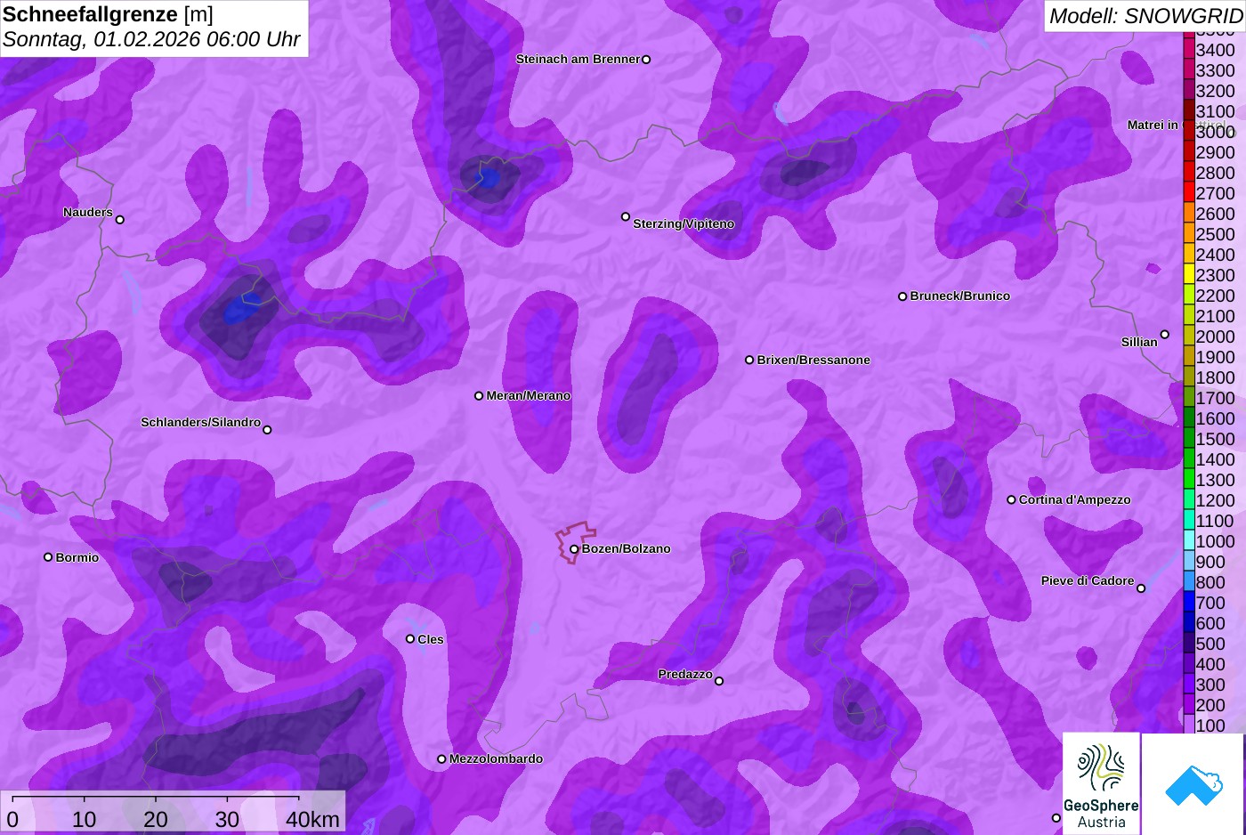Viewport: 1246px width, 835px height.
Task: Click the Nauders location dot
Action: click(x=120, y=219)
